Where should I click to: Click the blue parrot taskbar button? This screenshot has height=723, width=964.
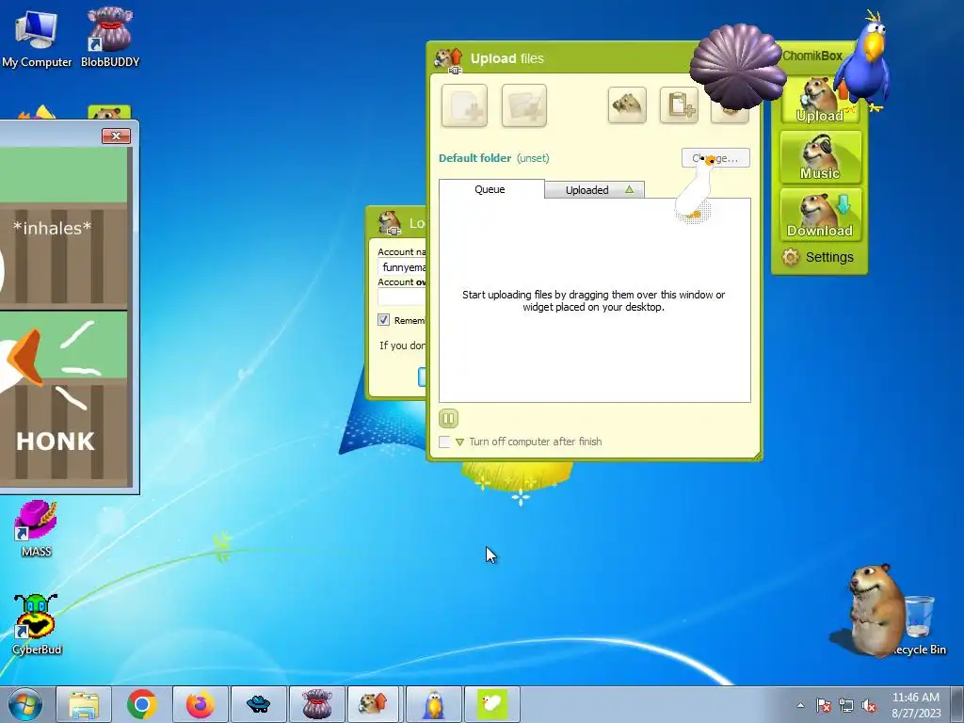tap(433, 704)
